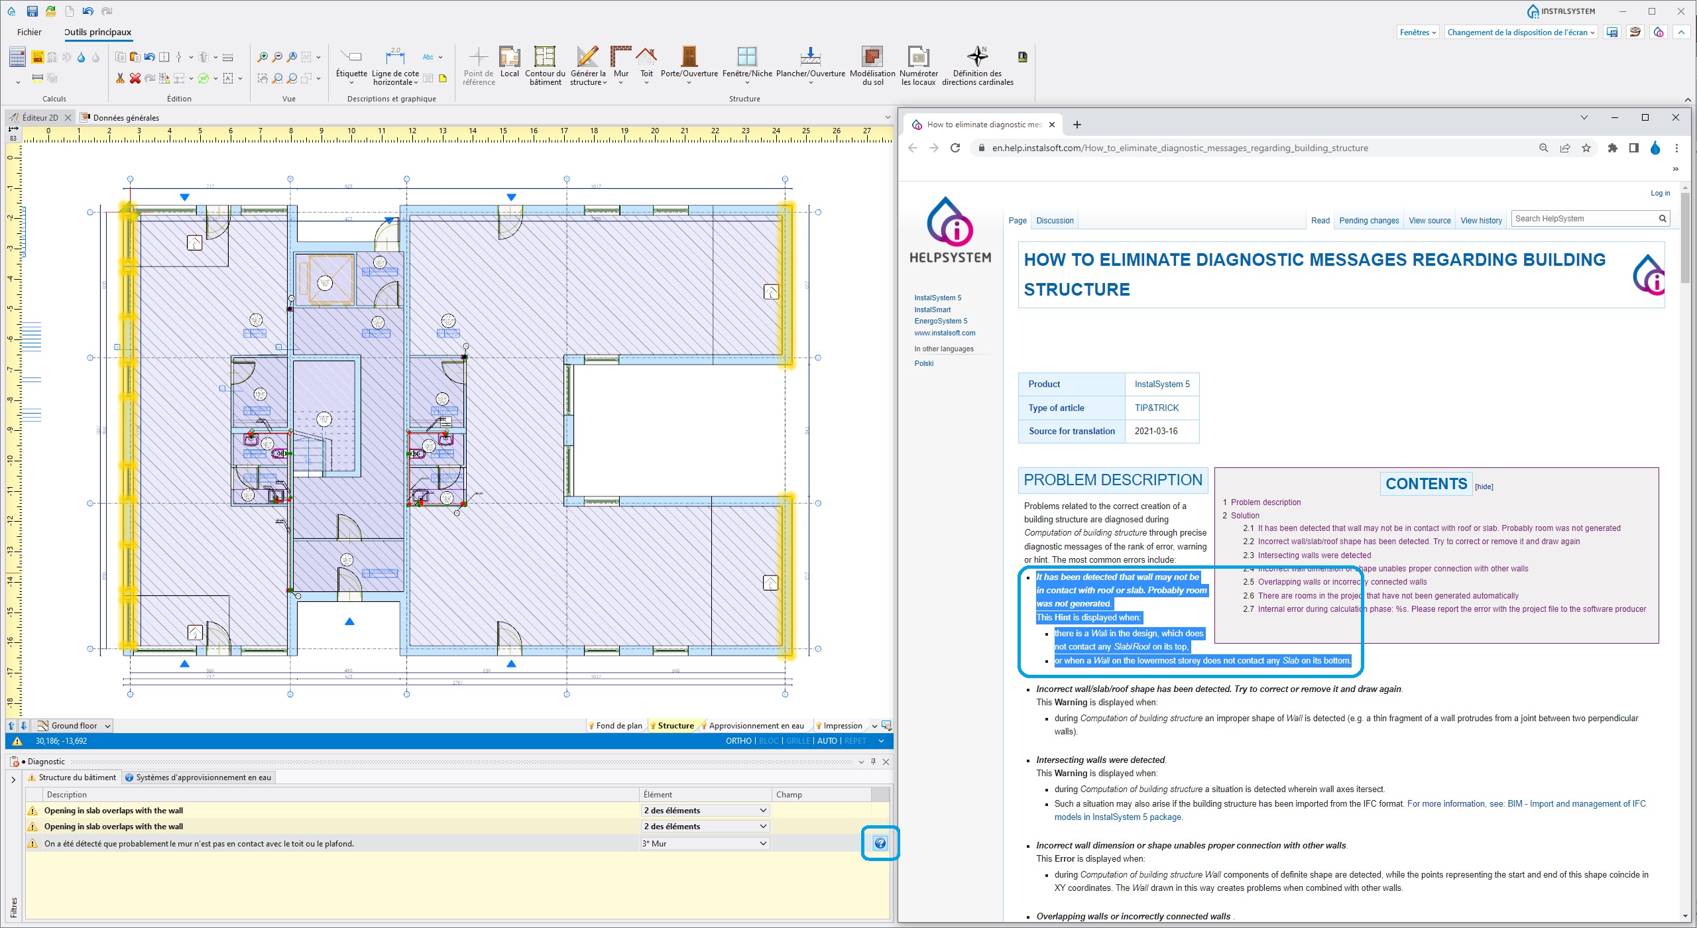
Task: Switch to Systèmes d'approvisionnement en eau tab
Action: tap(198, 778)
